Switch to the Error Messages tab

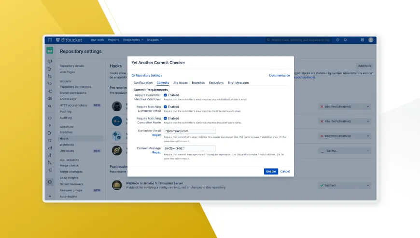tap(238, 83)
